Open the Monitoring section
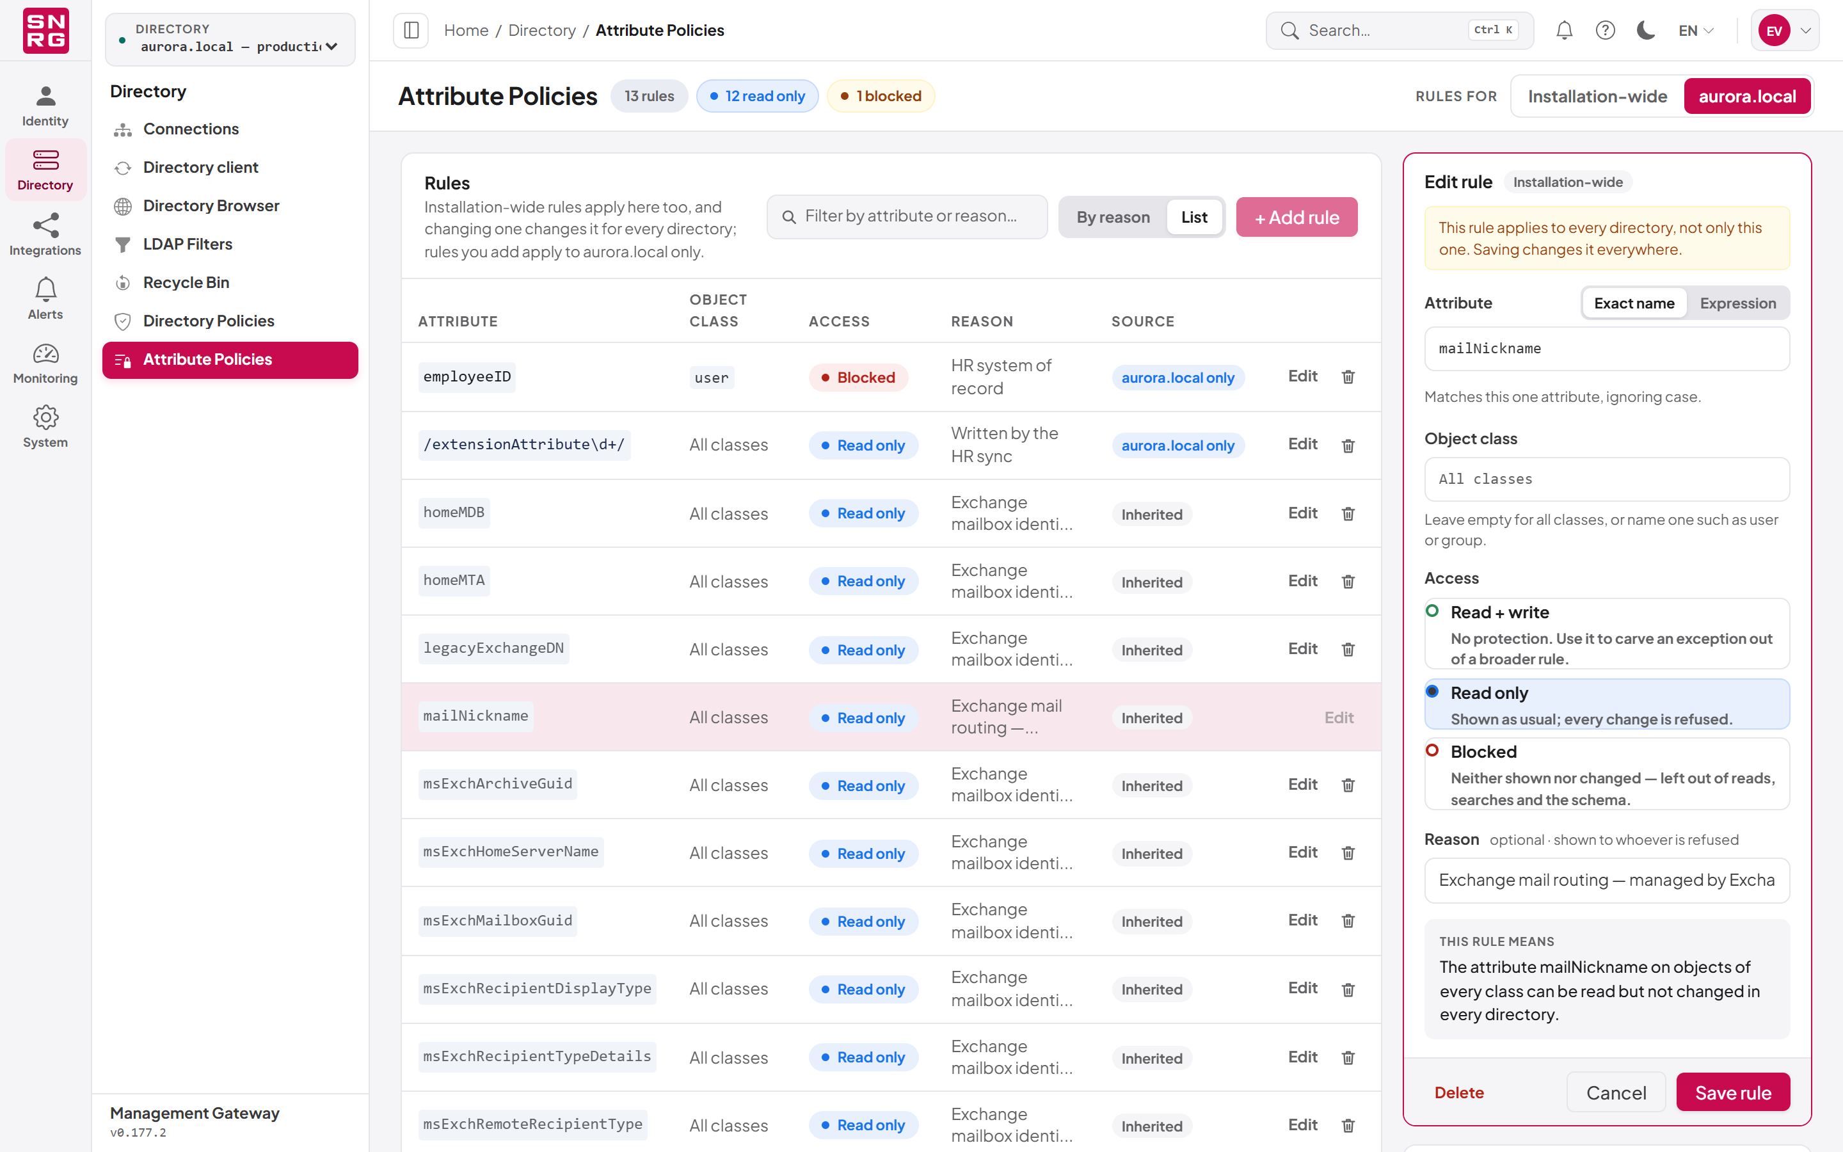 click(45, 364)
